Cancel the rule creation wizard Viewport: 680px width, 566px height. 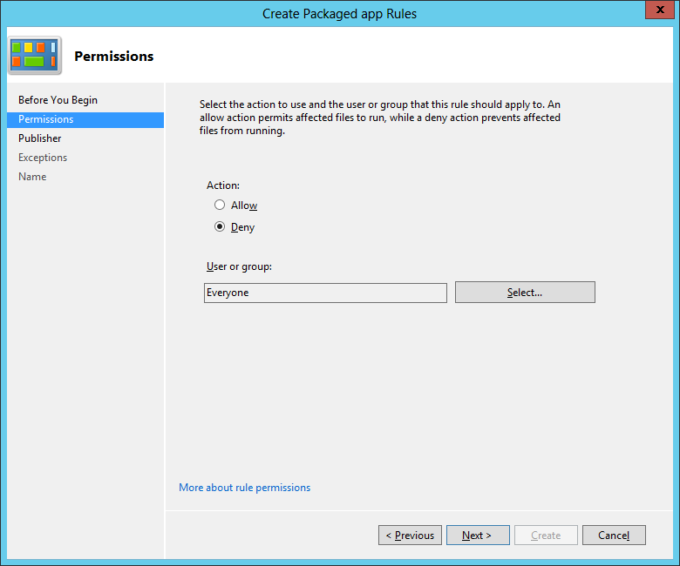point(614,536)
